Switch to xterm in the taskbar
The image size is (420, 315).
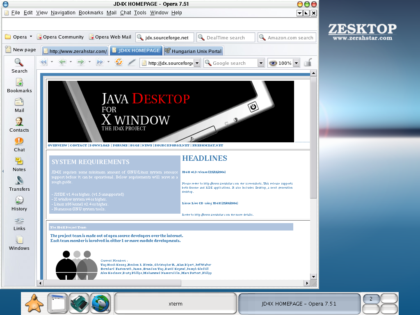(x=176, y=304)
